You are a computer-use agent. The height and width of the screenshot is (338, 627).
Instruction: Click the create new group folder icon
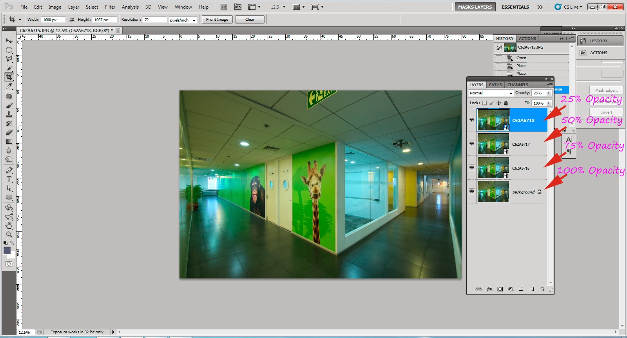pyautogui.click(x=521, y=289)
